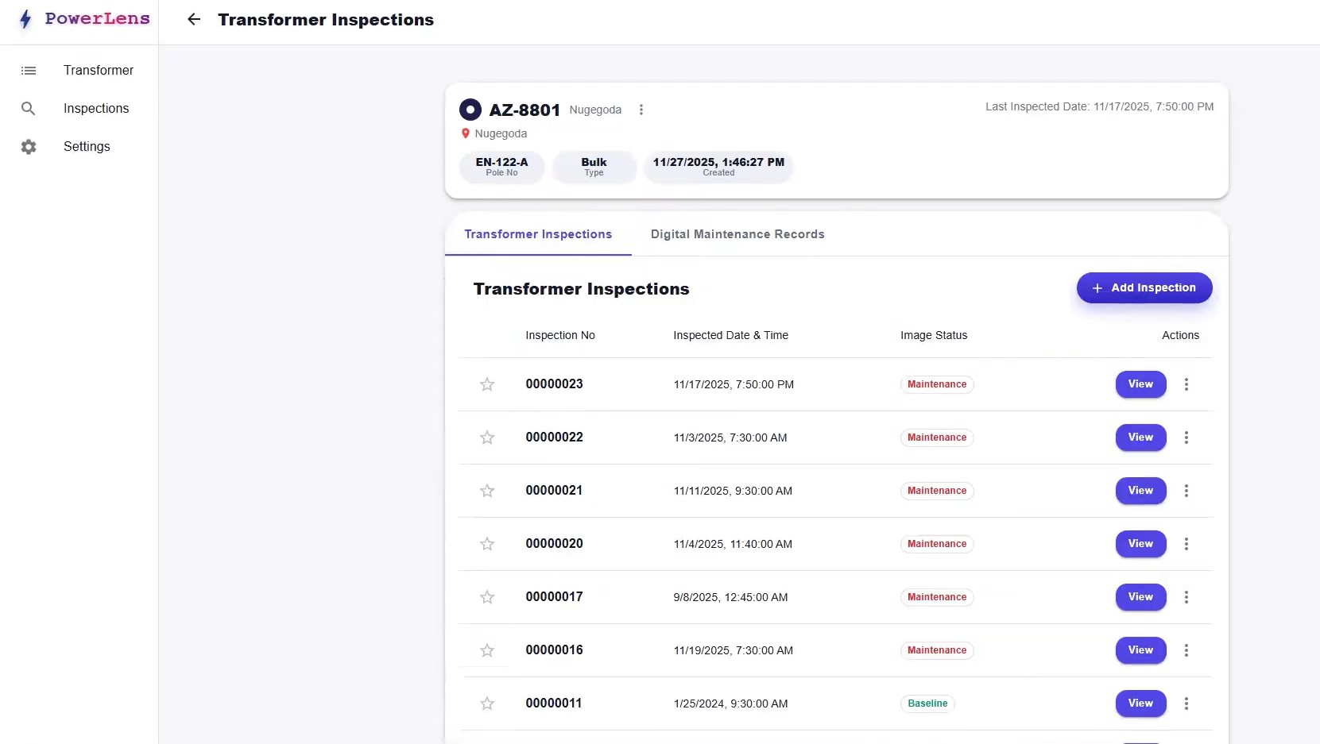Click the PowerLens lightning bolt logo

click(25, 19)
